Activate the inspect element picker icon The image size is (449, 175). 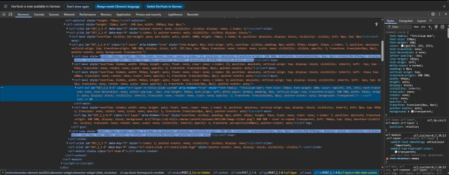coord(4,14)
